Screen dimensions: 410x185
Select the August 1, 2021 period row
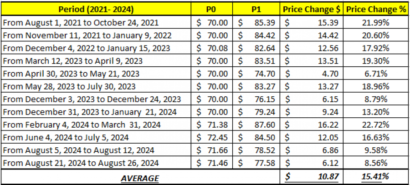[x=96, y=22]
